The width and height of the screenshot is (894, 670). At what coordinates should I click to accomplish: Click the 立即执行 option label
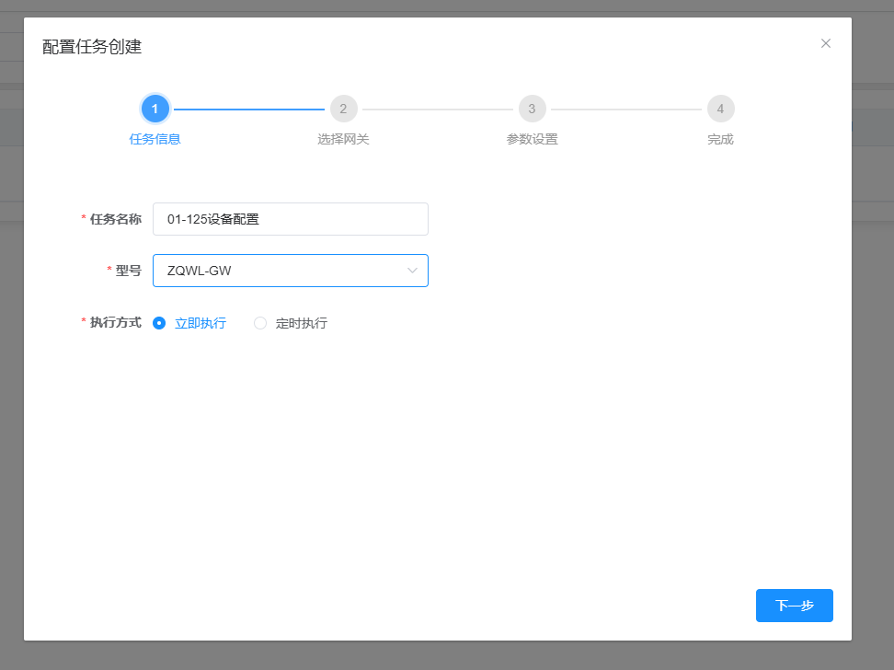click(201, 324)
